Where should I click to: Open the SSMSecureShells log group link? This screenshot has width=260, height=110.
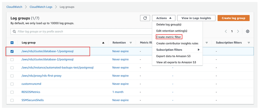tap(33, 100)
